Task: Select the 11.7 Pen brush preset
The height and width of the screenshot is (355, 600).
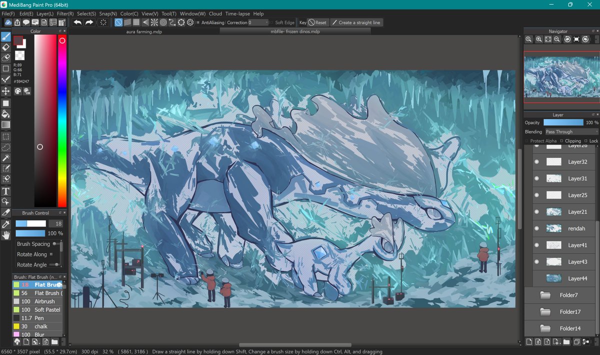Action: [x=38, y=318]
